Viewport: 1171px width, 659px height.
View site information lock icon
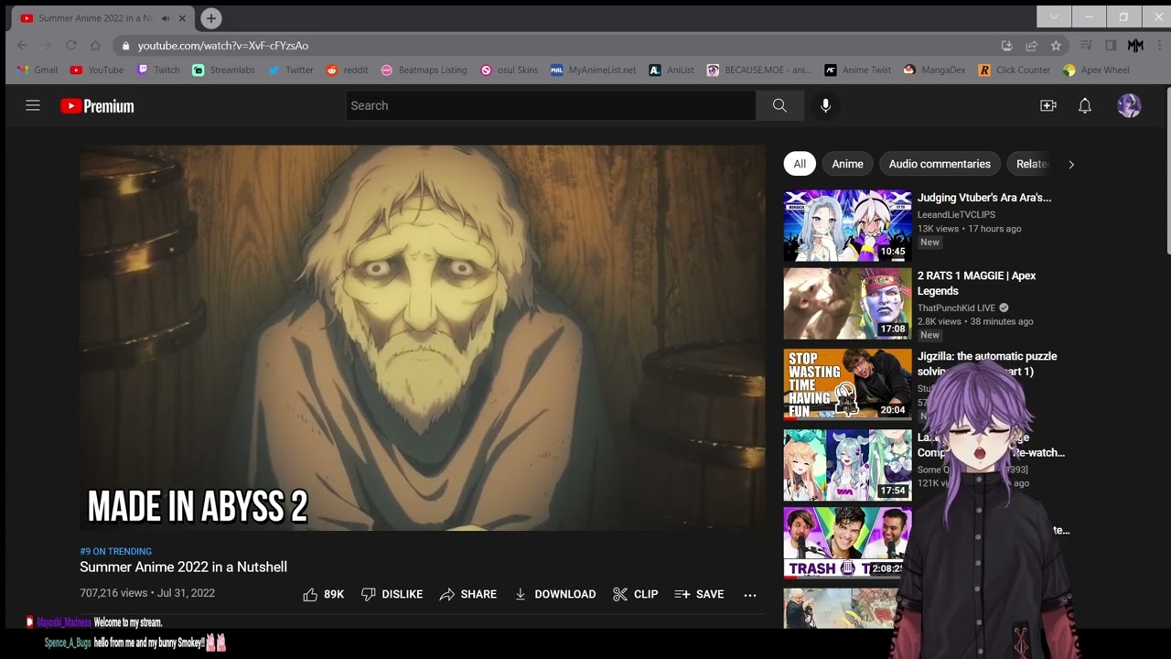(x=125, y=46)
